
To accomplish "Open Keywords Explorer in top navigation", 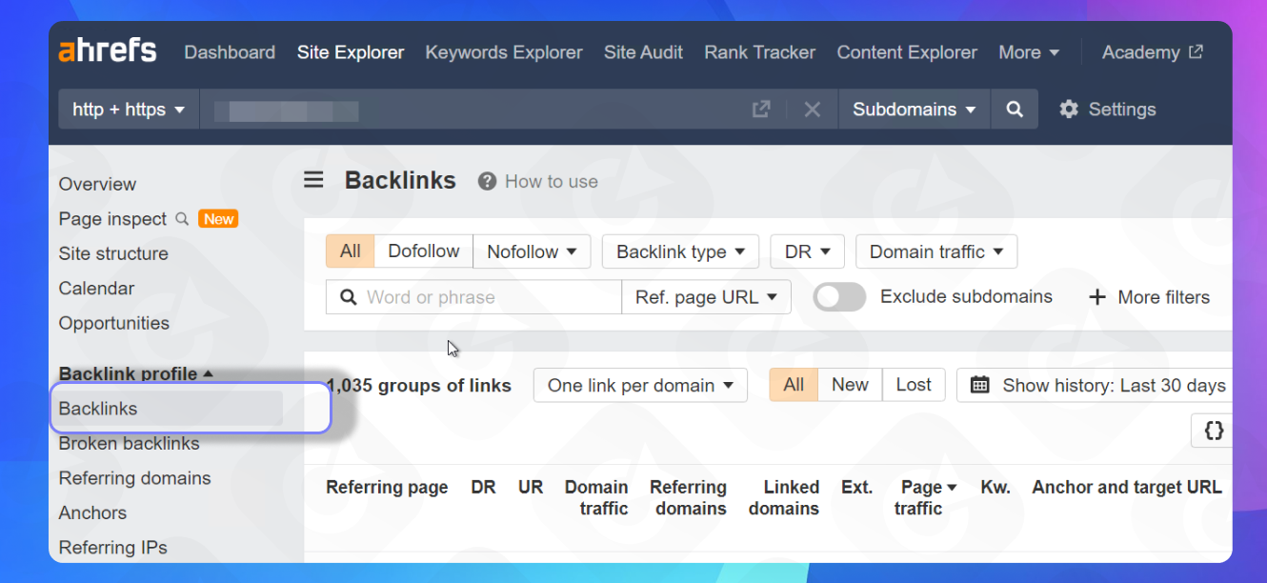I will [503, 52].
